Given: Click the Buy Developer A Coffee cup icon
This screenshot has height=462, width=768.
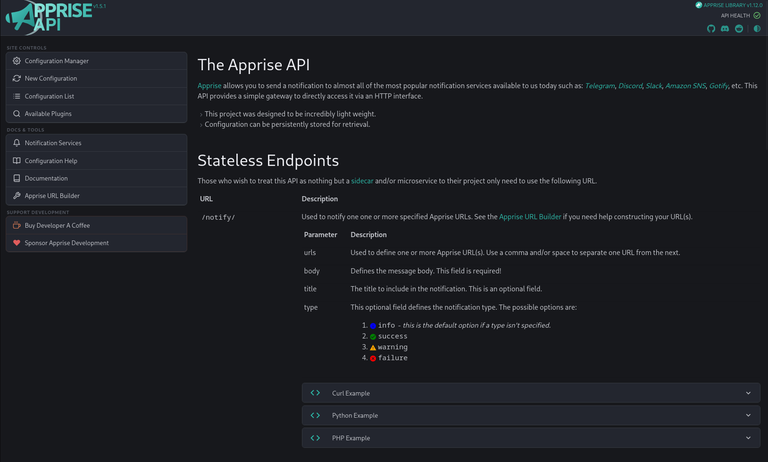Looking at the screenshot, I should point(17,225).
